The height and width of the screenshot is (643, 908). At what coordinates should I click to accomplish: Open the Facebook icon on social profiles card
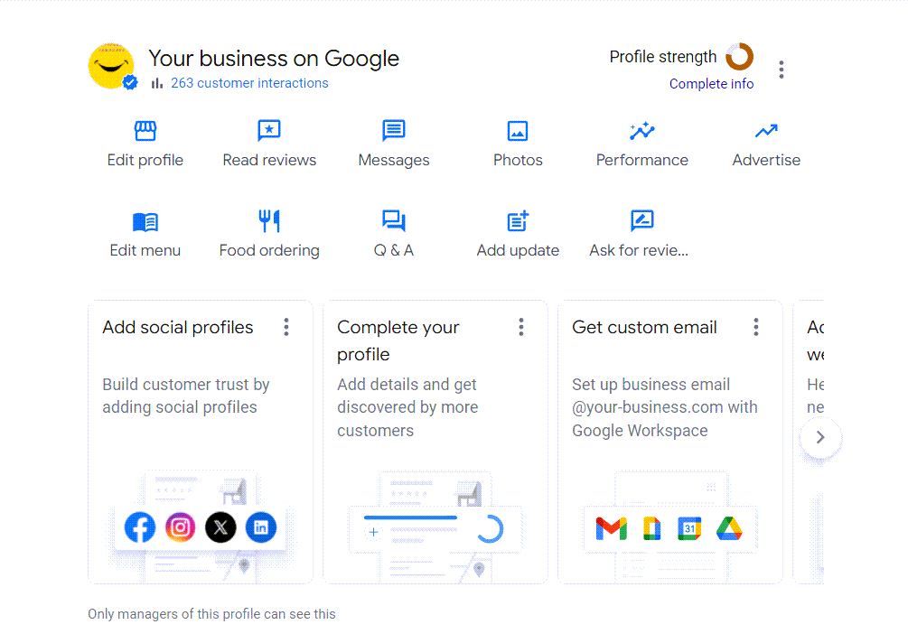[140, 527]
